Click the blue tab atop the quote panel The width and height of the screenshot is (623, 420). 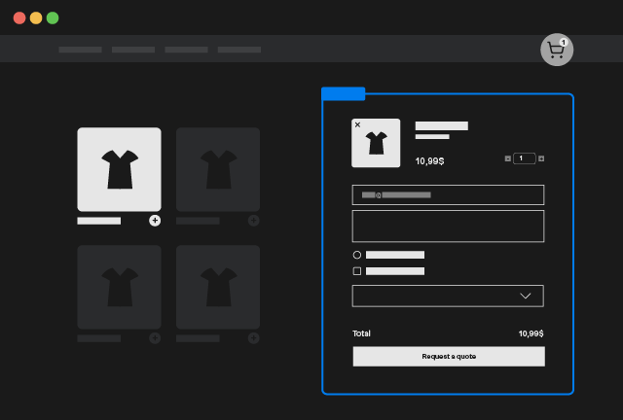click(x=343, y=93)
